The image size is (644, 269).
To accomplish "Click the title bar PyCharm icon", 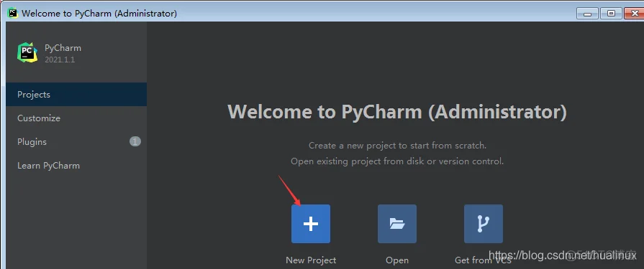I will [x=13, y=13].
